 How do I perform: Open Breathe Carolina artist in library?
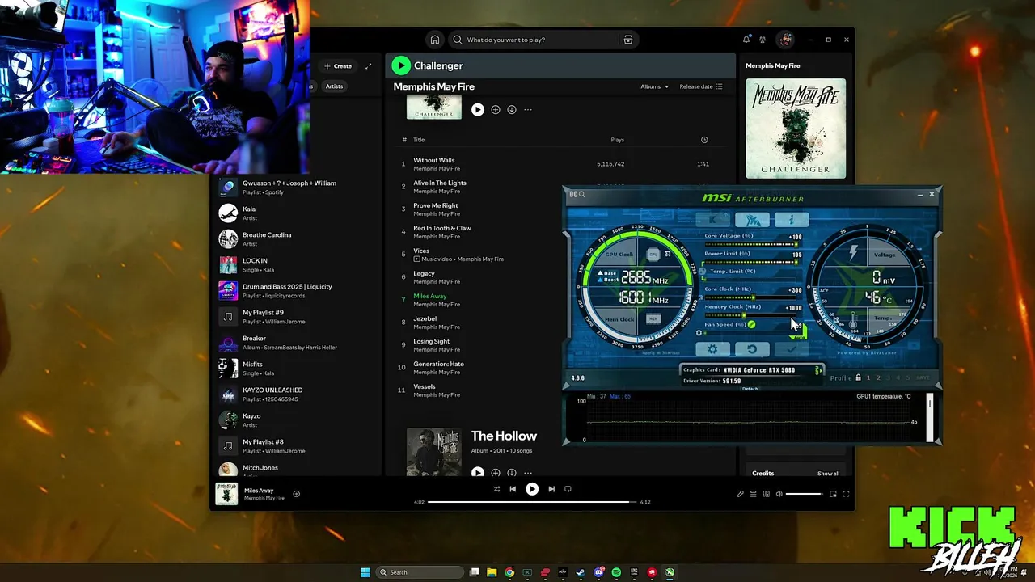(296, 238)
